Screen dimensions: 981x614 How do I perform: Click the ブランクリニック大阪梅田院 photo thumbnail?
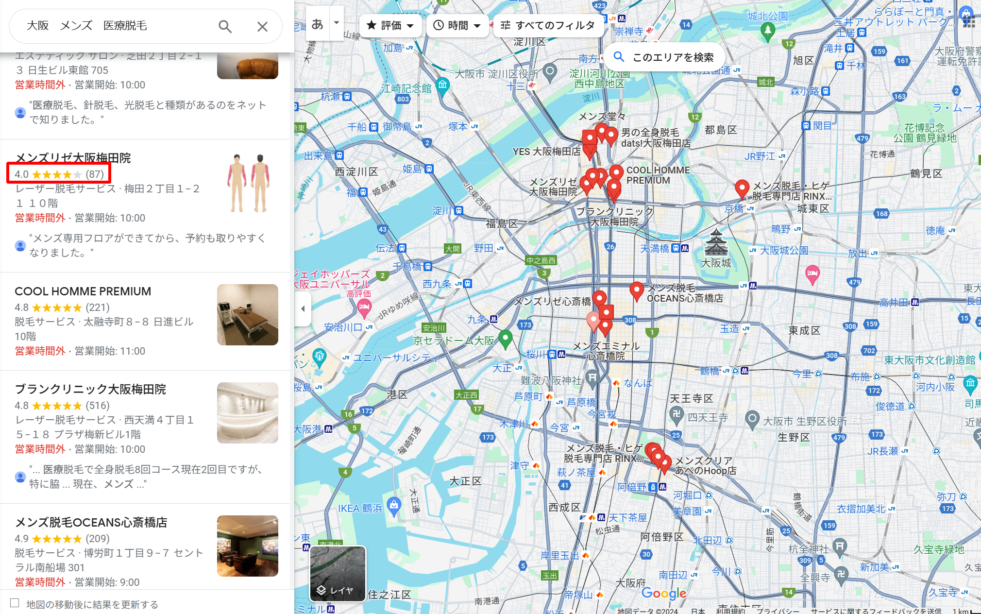click(248, 413)
